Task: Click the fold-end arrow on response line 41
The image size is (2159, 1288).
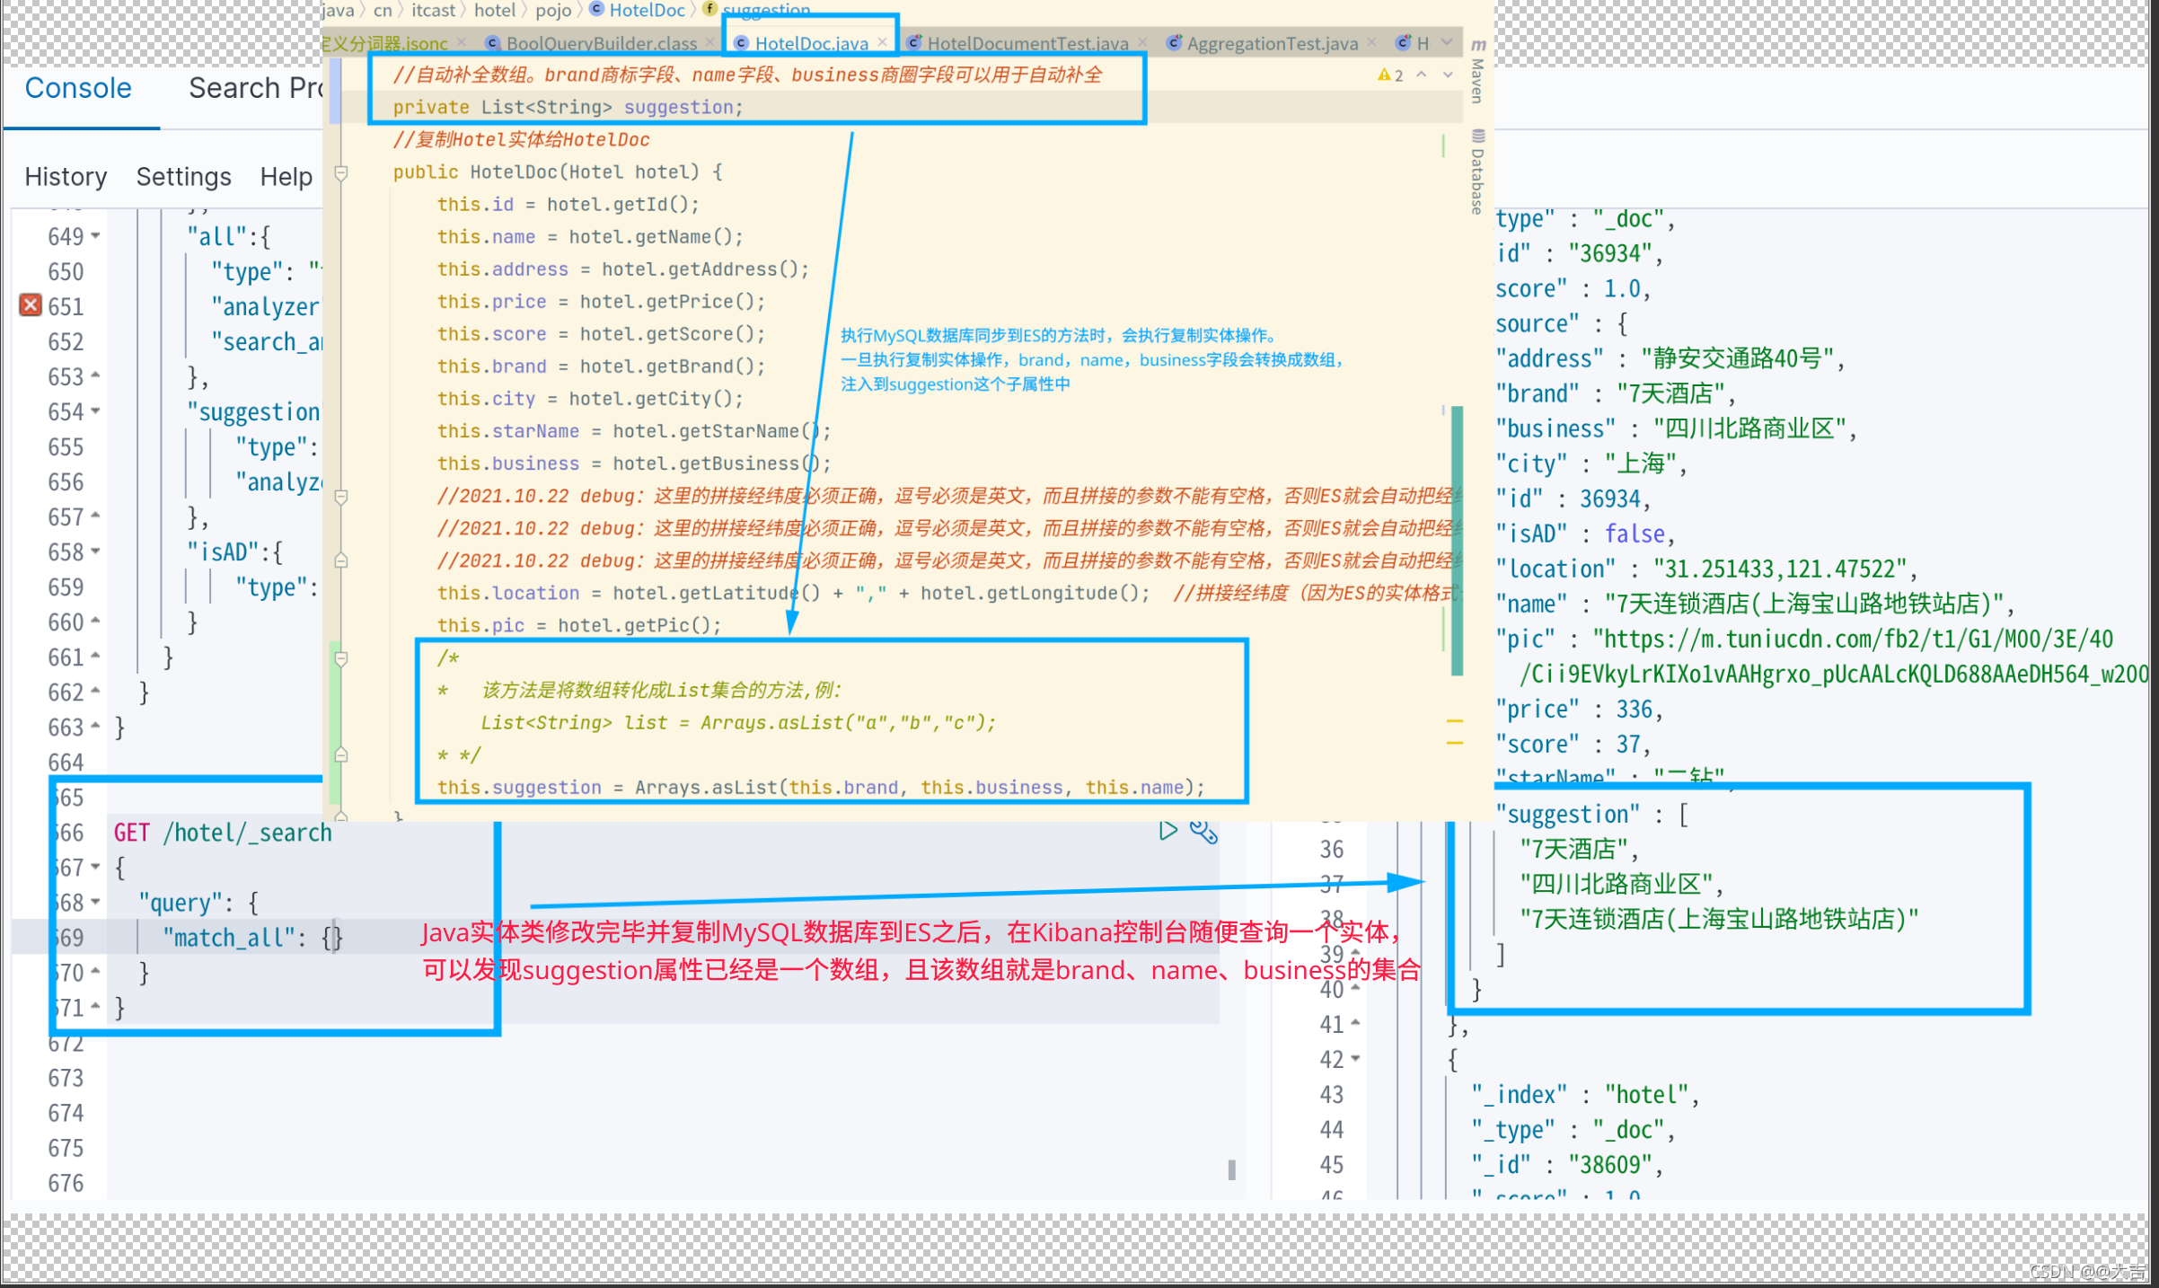Action: pyautogui.click(x=1355, y=1023)
